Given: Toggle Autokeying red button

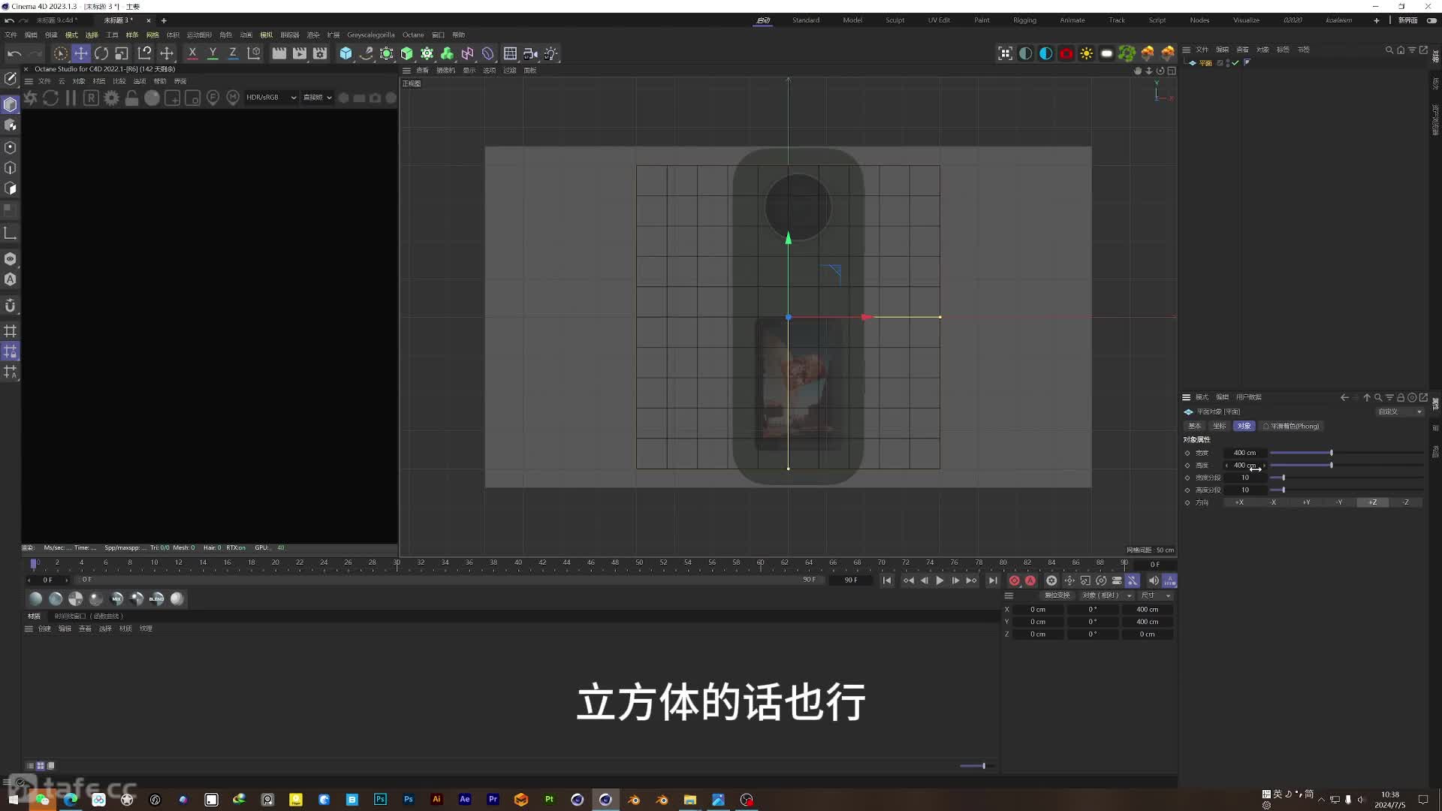Looking at the screenshot, I should coord(1030,580).
